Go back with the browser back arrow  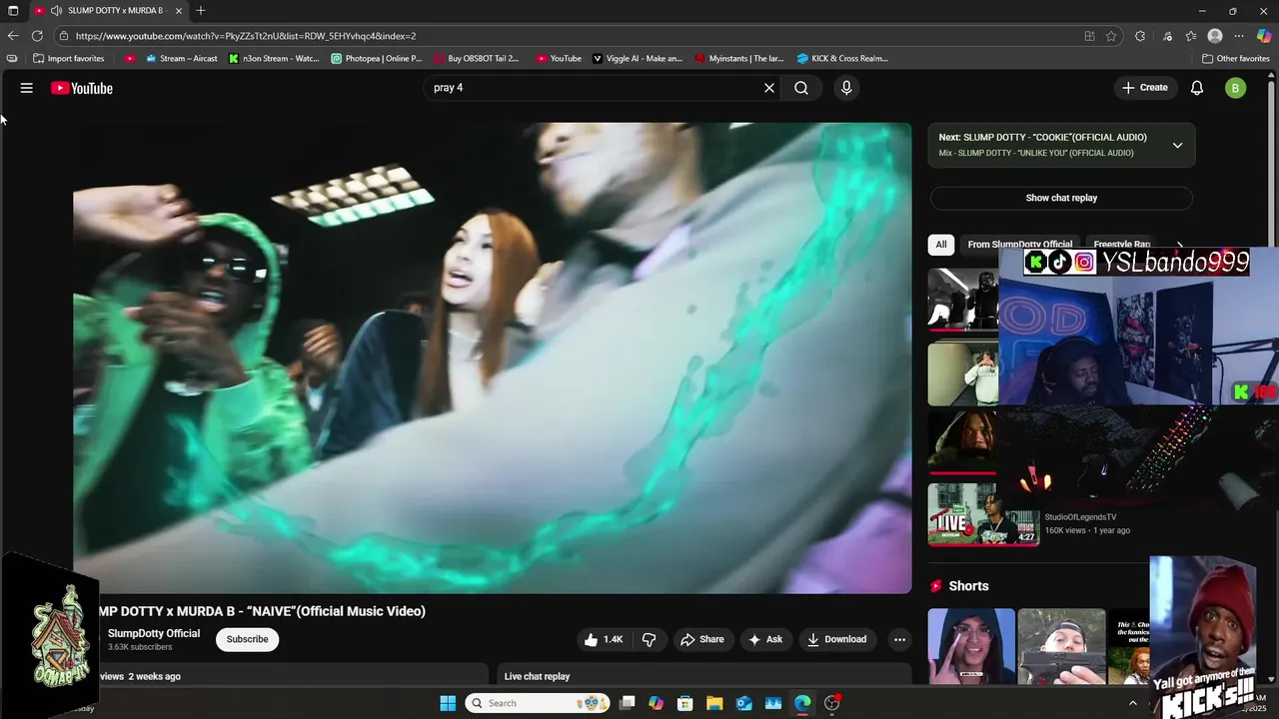tap(13, 36)
